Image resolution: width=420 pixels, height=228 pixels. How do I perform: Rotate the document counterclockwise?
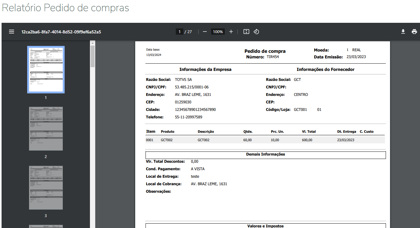[x=256, y=32]
